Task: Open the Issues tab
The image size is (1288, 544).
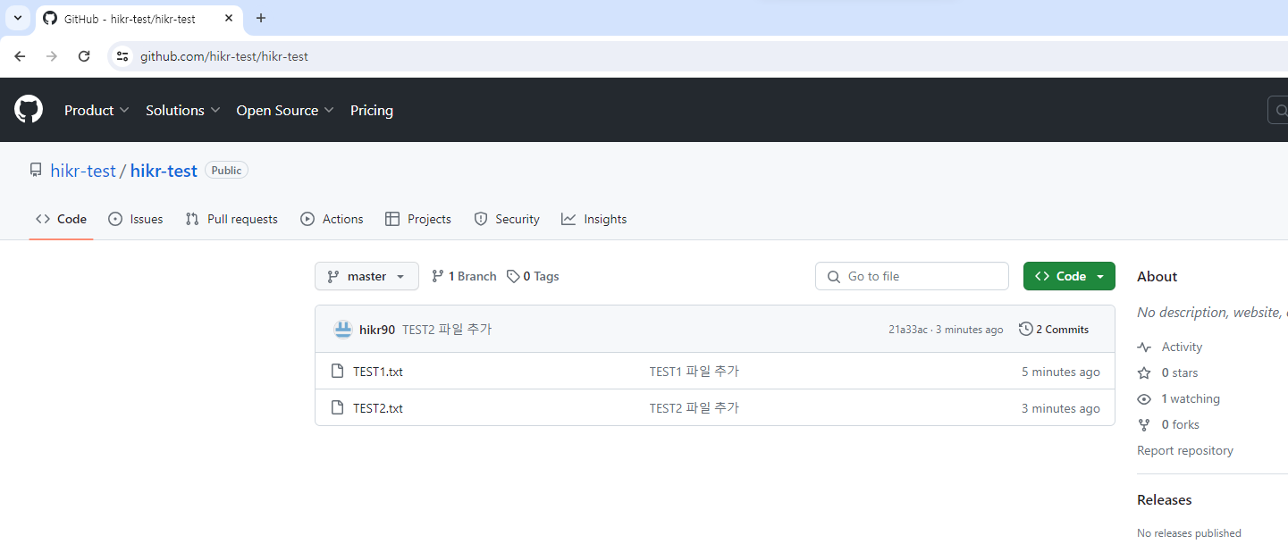Action: click(136, 219)
